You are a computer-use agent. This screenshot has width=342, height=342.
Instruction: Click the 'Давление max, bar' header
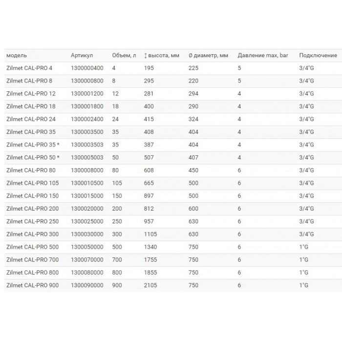pyautogui.click(x=263, y=55)
